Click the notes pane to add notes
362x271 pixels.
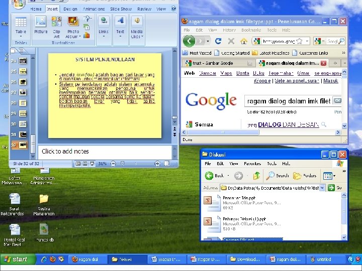click(x=105, y=152)
